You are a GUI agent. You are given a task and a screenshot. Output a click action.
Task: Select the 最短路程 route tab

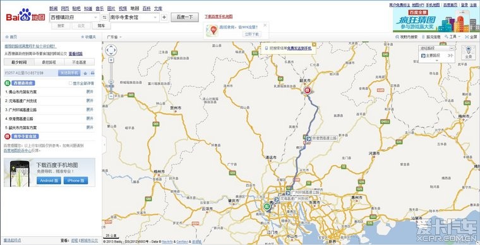point(49,62)
